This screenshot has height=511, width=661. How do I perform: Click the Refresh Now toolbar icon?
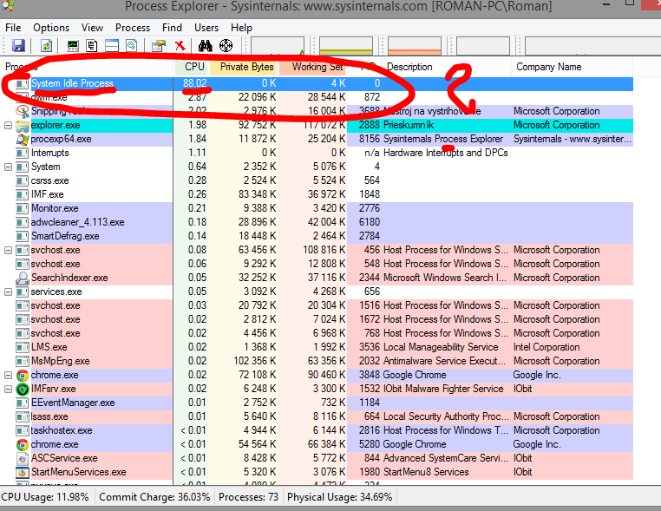coord(45,45)
